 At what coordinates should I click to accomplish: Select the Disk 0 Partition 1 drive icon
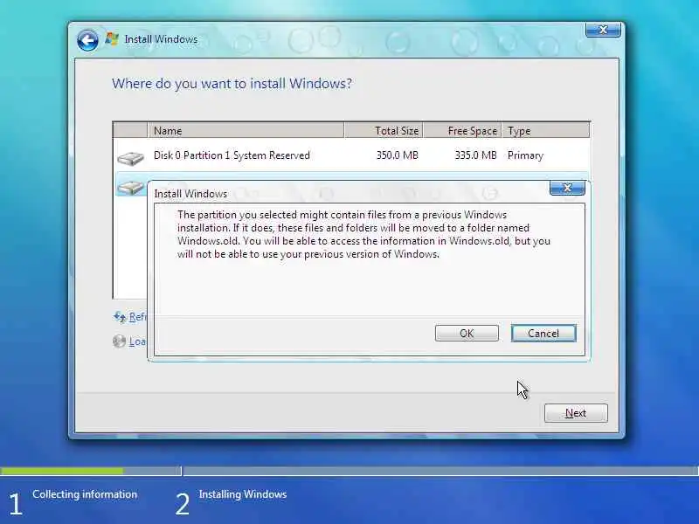click(x=130, y=158)
